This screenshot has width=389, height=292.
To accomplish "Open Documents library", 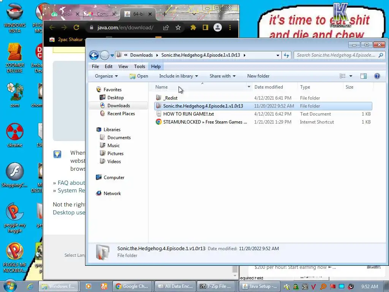I will click(x=119, y=138).
